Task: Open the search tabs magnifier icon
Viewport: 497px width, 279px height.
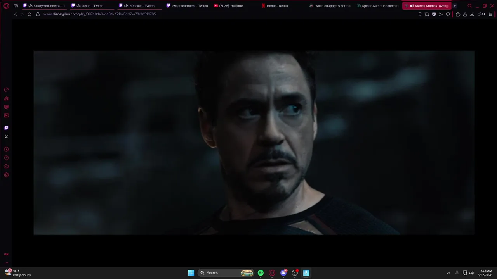Action: [469, 6]
